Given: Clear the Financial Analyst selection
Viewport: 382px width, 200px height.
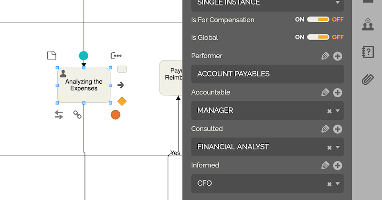Looking at the screenshot, I should tap(329, 148).
